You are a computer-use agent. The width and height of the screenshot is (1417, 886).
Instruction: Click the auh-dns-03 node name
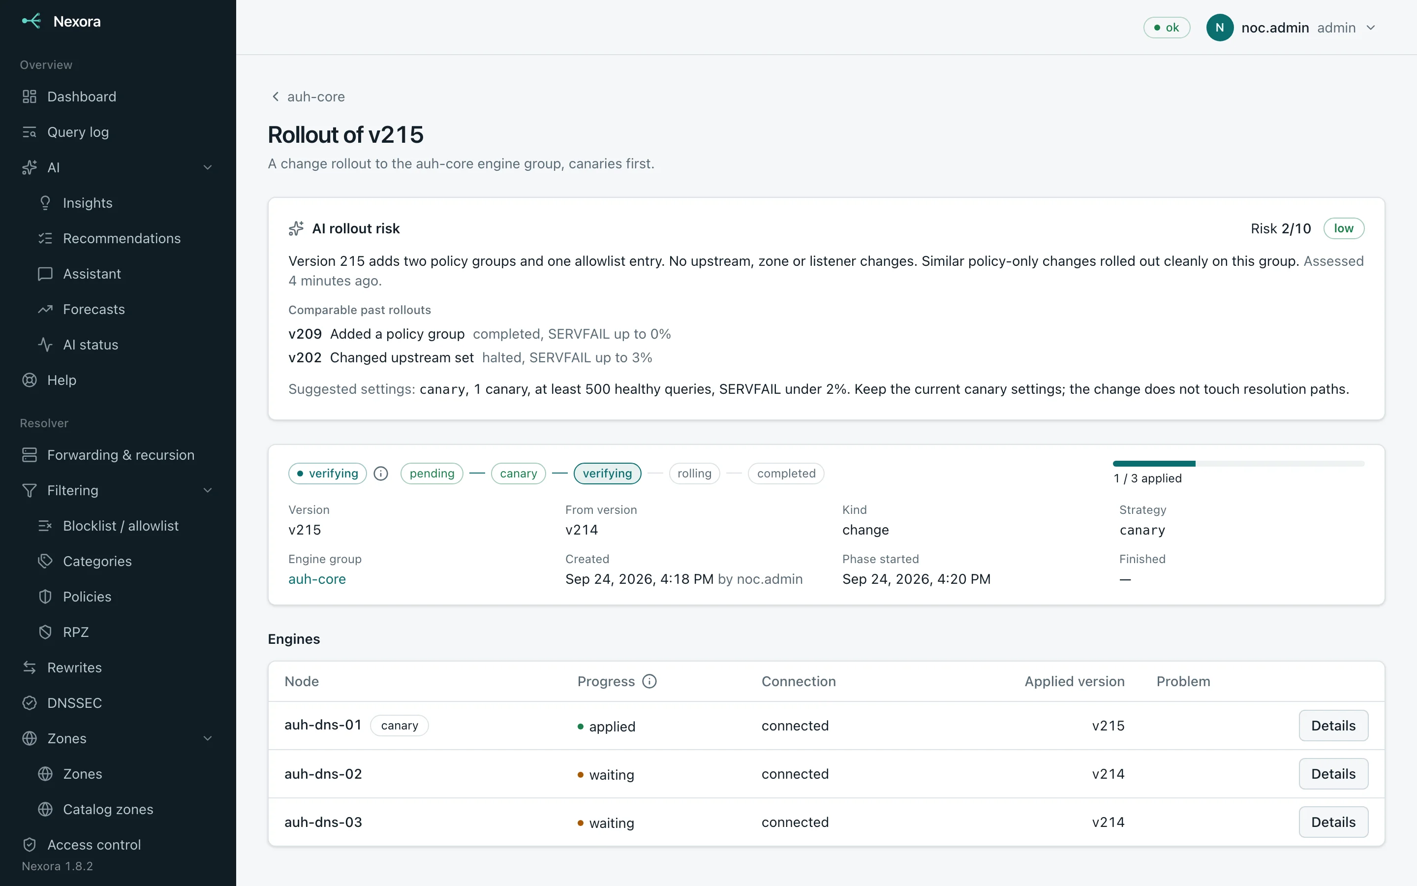click(x=323, y=822)
